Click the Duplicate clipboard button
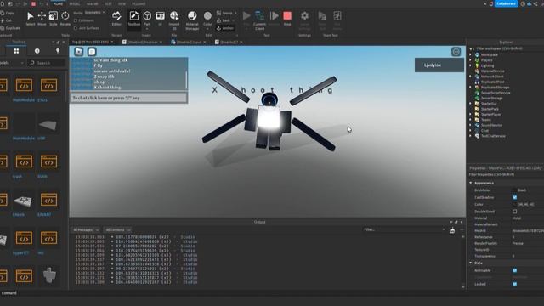 tap(10, 28)
